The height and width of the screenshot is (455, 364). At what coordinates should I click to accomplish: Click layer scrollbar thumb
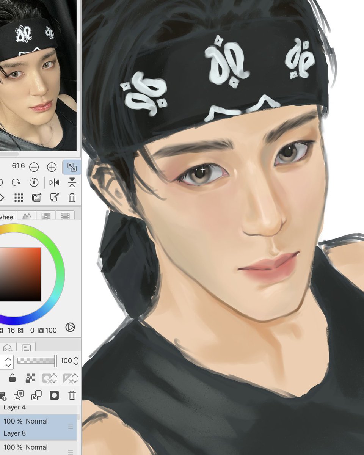click(78, 417)
